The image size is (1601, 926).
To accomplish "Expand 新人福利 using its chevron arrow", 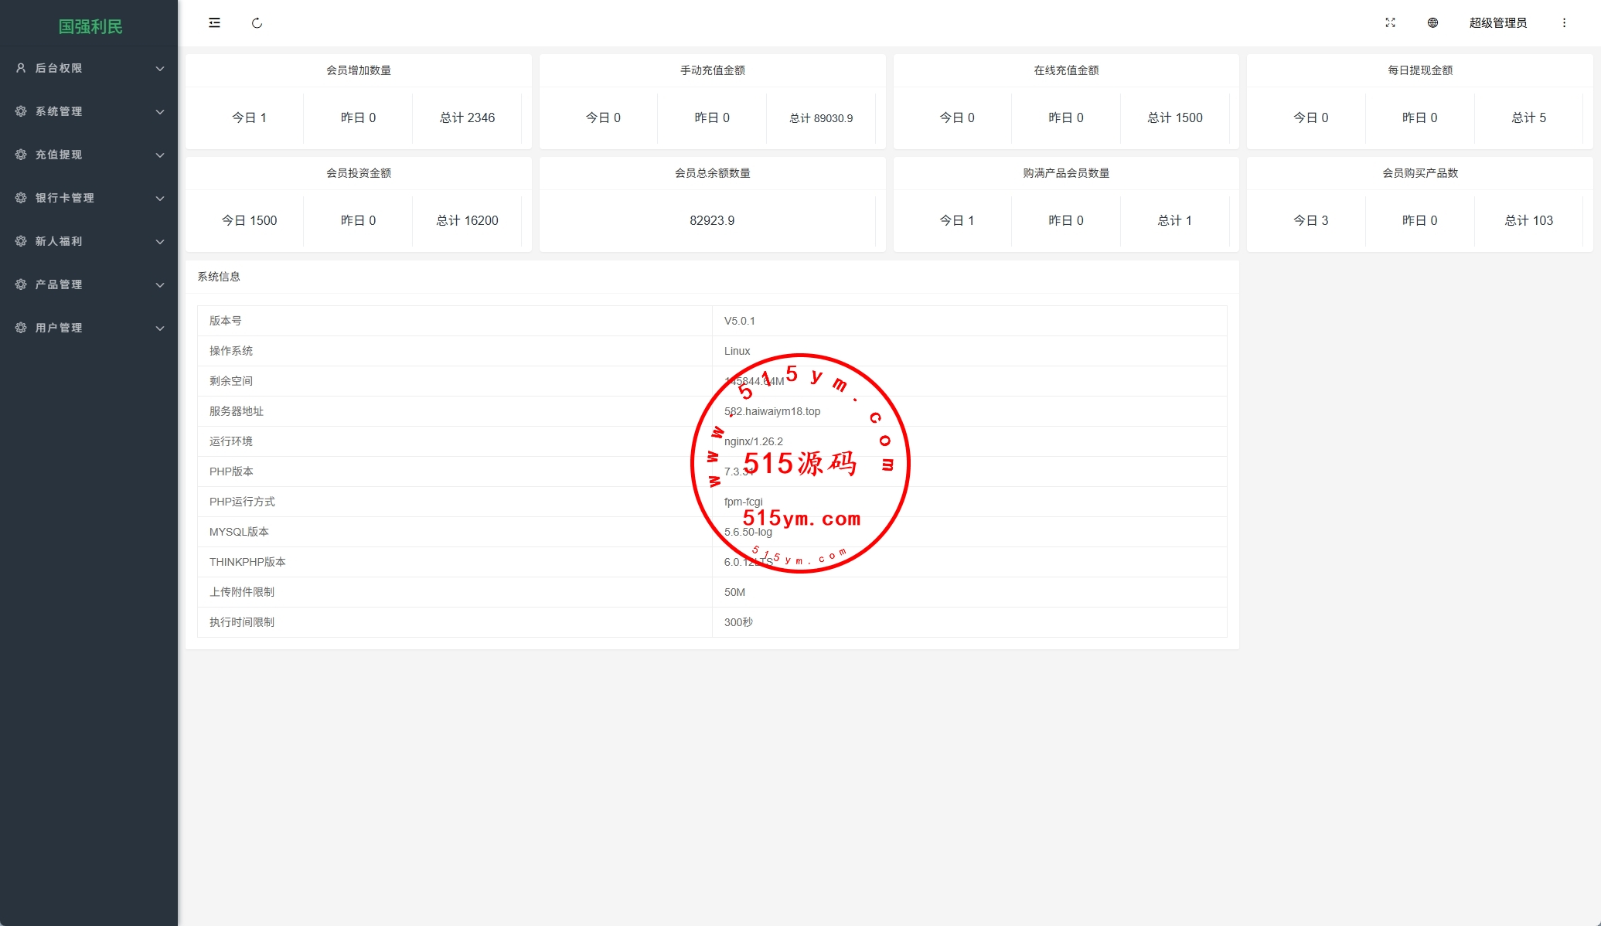I will (160, 242).
